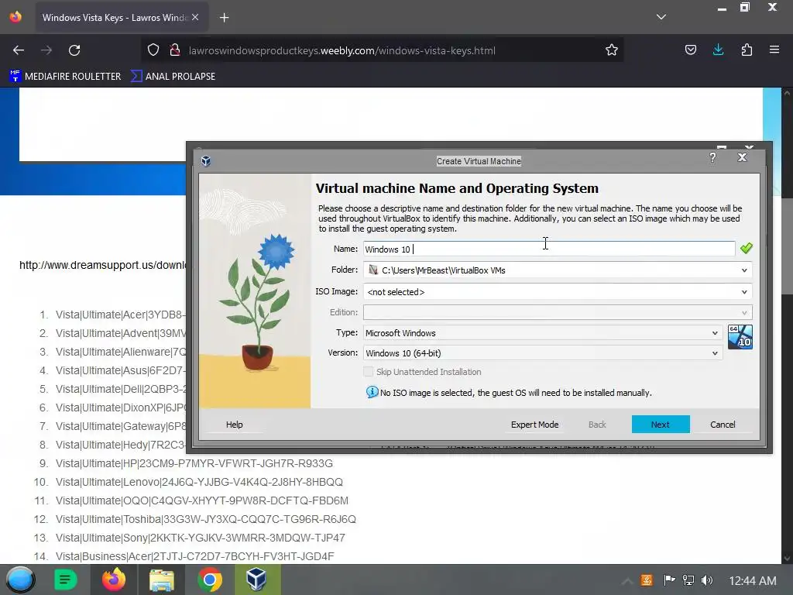Image resolution: width=793 pixels, height=595 pixels.
Task: Expand the Folder dropdown
Action: coord(744,270)
